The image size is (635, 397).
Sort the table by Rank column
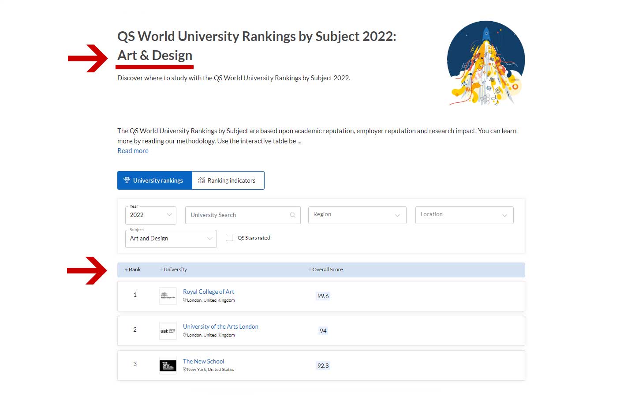click(x=133, y=270)
